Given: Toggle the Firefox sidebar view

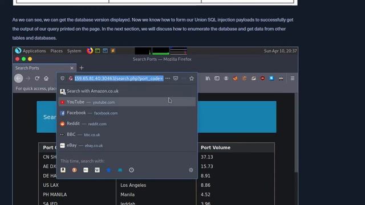Looking at the screenshot, I should [217, 79].
